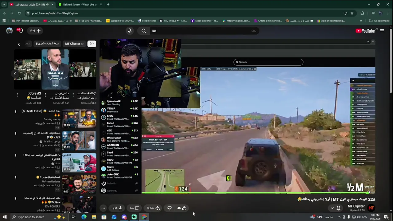Save the video with bookmark button
This screenshot has height=221, width=393.
pyautogui.click(x=134, y=208)
